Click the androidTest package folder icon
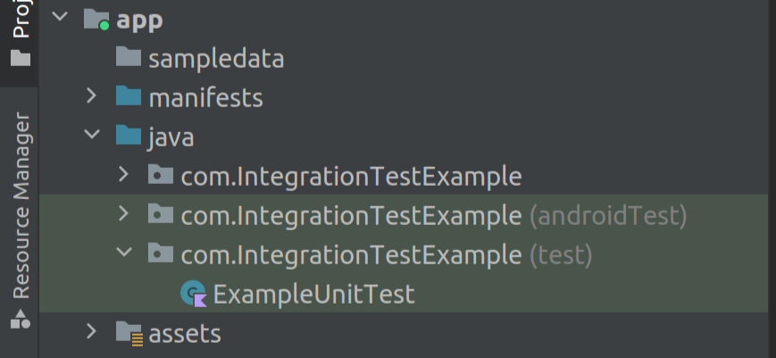Image resolution: width=776 pixels, height=358 pixels. click(161, 214)
